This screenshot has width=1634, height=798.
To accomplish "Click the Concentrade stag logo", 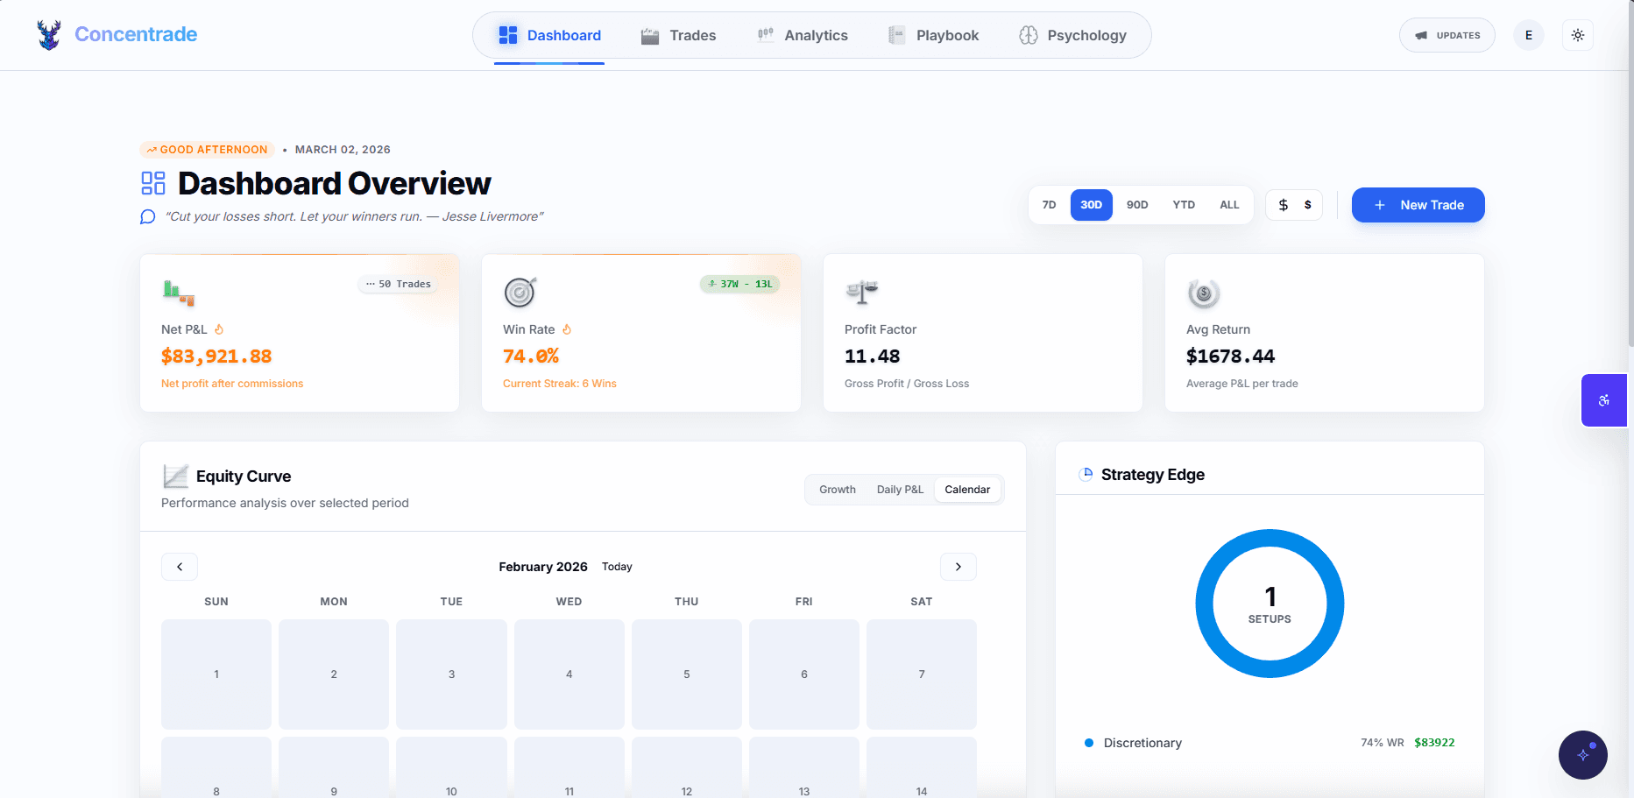I will coord(49,35).
